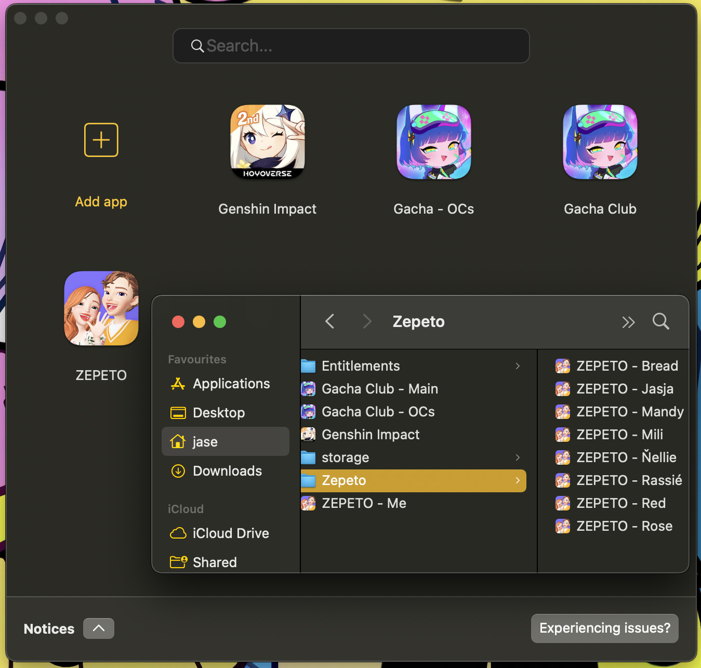The image size is (701, 668).
Task: Click the Add app button
Action: [101, 140]
